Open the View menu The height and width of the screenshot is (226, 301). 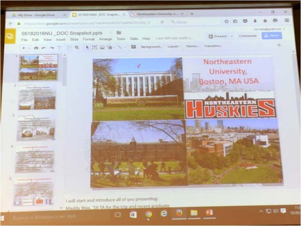[48, 40]
